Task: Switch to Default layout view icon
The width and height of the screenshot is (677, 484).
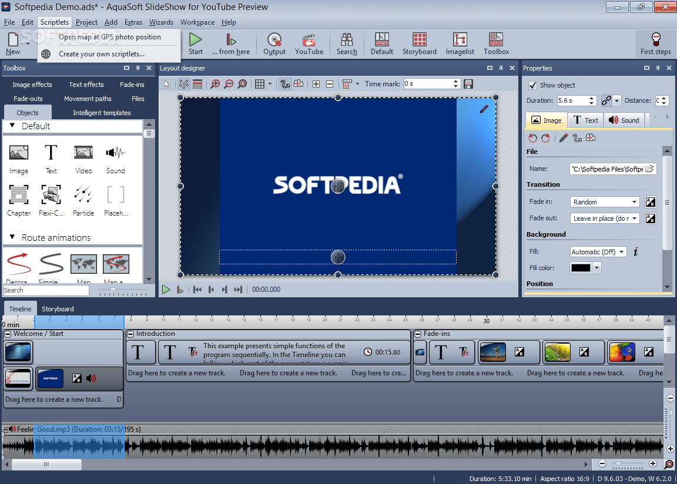Action: (381, 43)
